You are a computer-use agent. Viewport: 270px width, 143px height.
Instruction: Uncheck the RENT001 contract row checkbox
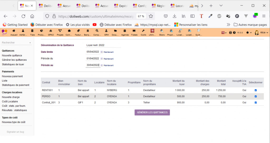coord(255,90)
